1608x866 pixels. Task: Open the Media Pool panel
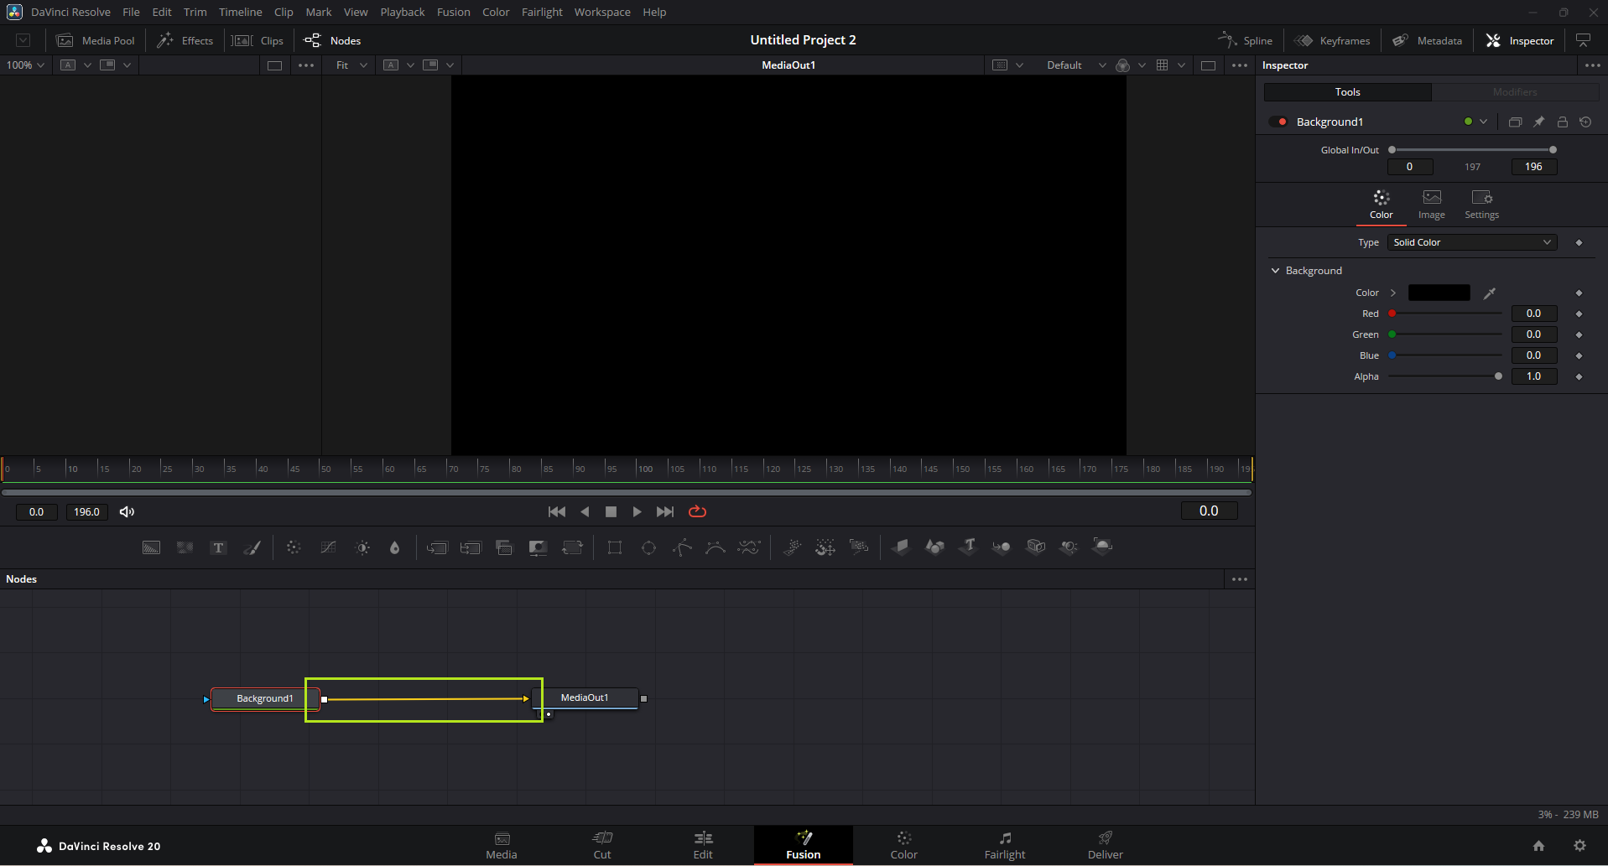pos(96,40)
